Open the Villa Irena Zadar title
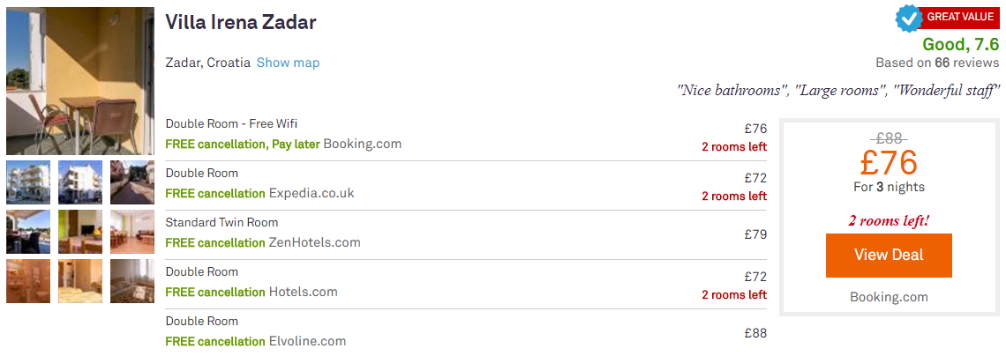The width and height of the screenshot is (1006, 356). [x=240, y=23]
